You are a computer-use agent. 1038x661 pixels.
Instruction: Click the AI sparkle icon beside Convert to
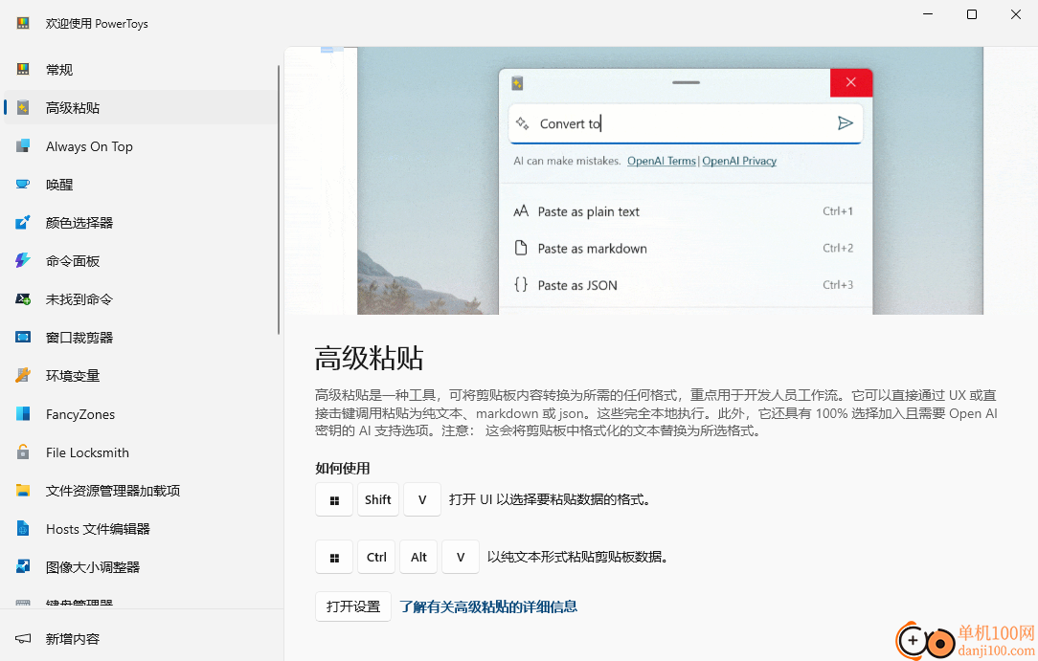522,123
